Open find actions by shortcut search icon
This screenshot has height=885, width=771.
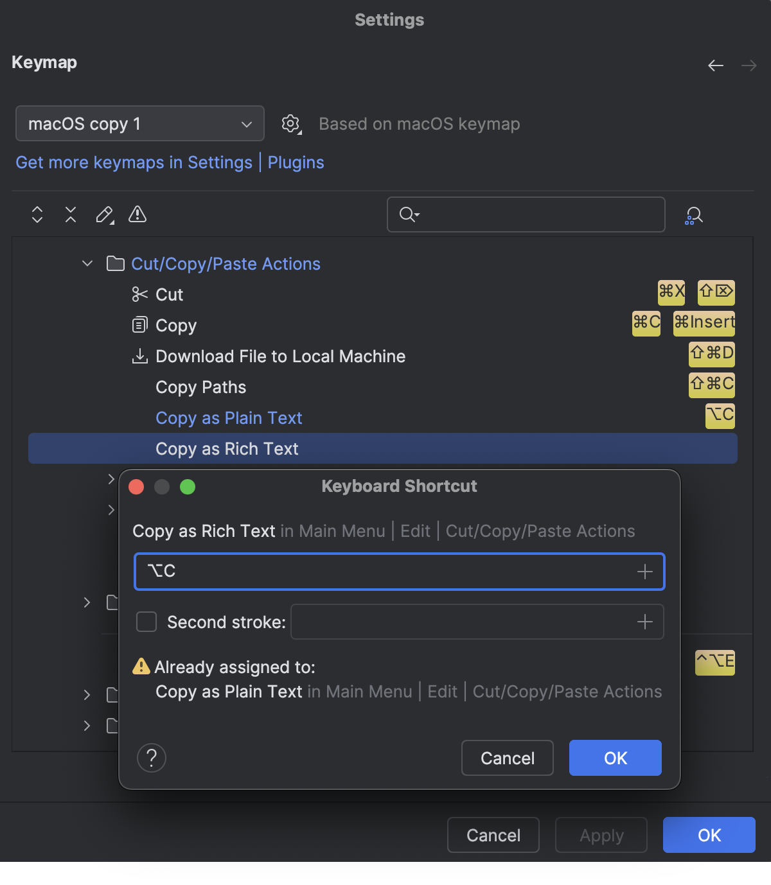point(694,215)
